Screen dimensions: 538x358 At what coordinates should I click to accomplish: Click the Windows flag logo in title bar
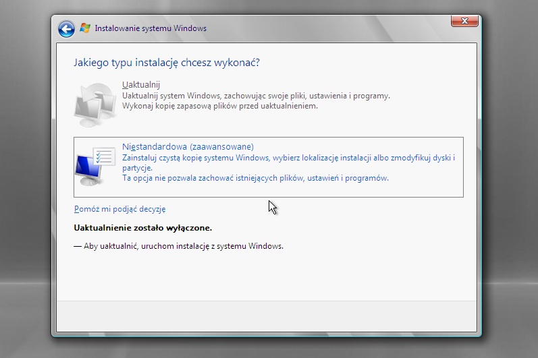tap(85, 28)
